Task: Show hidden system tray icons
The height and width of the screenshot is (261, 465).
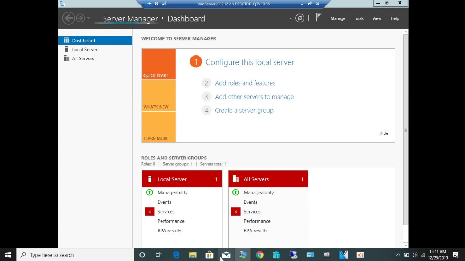Action: 398,255
